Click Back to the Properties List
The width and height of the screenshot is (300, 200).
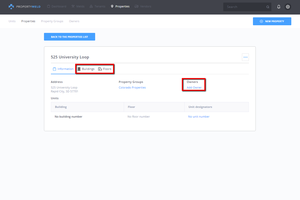point(69,37)
